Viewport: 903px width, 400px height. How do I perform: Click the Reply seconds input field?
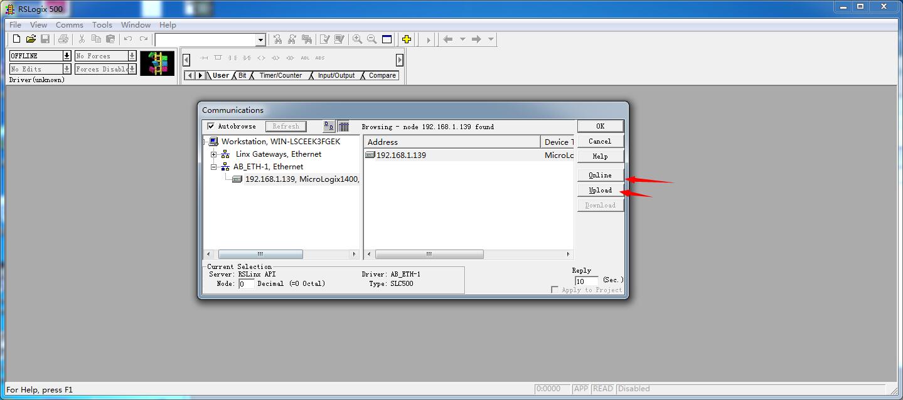coord(586,281)
